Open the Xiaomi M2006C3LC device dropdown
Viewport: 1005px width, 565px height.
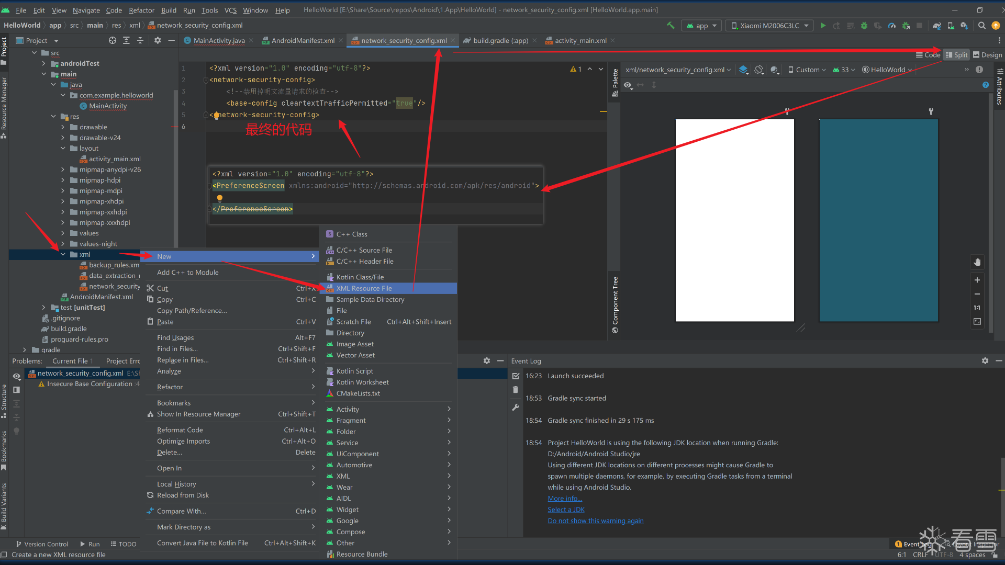tap(769, 25)
